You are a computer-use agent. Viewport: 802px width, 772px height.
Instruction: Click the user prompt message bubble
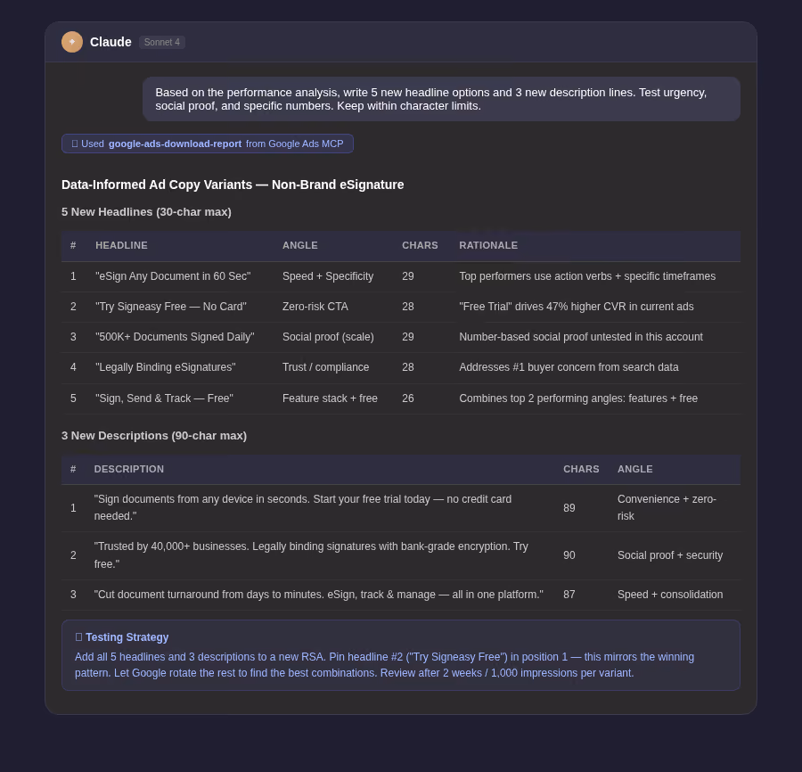click(x=441, y=99)
